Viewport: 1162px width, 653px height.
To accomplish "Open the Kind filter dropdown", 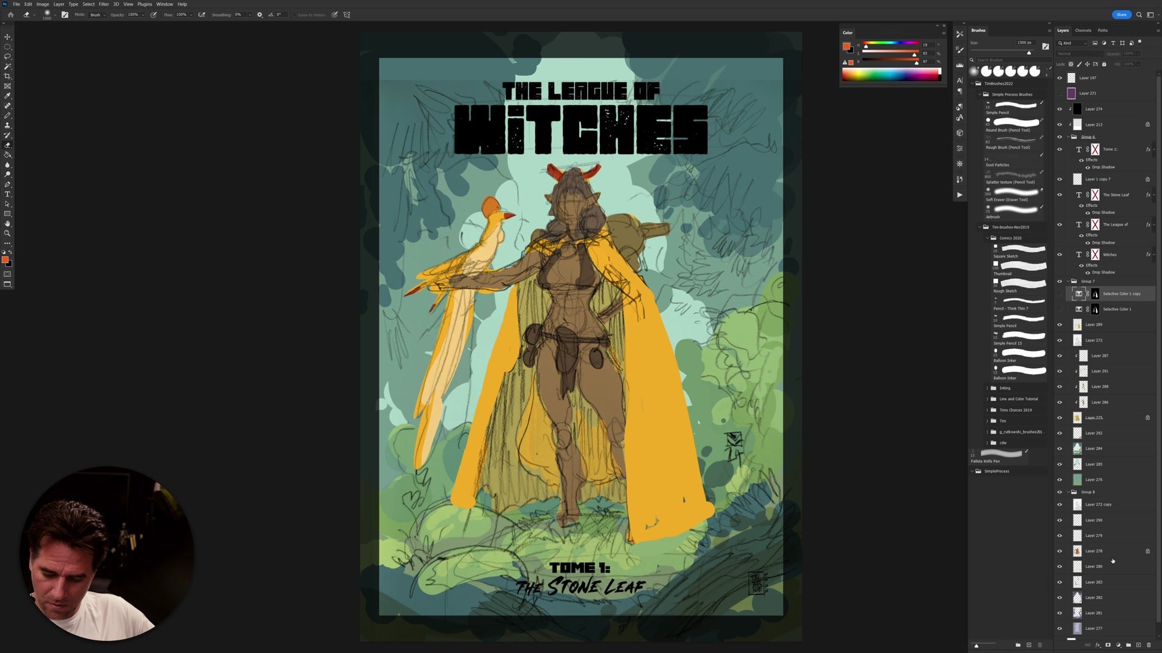I will (1072, 43).
